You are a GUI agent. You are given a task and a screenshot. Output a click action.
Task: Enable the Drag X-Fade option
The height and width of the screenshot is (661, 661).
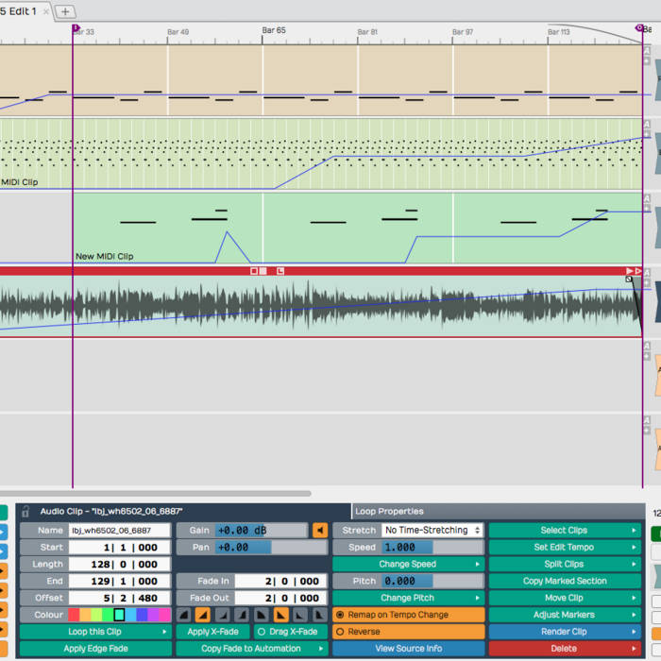(x=287, y=632)
